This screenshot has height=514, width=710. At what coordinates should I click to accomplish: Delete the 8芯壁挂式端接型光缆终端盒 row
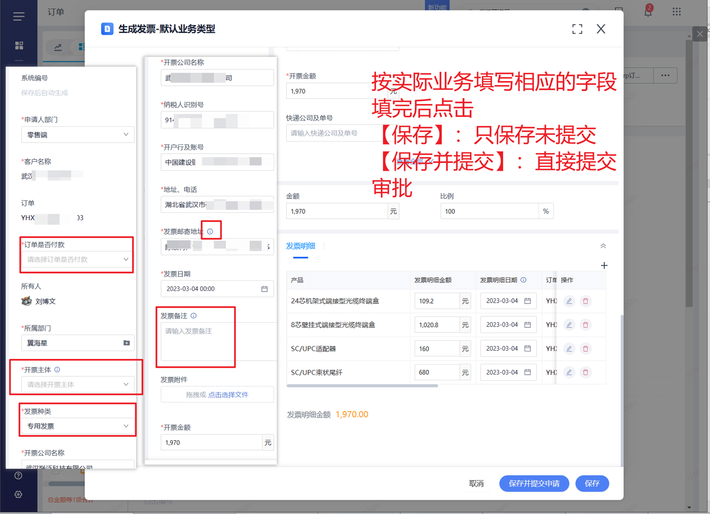[586, 325]
